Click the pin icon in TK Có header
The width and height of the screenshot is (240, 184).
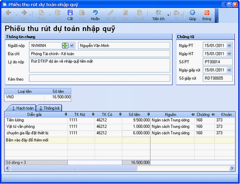pyautogui.click(x=120, y=114)
